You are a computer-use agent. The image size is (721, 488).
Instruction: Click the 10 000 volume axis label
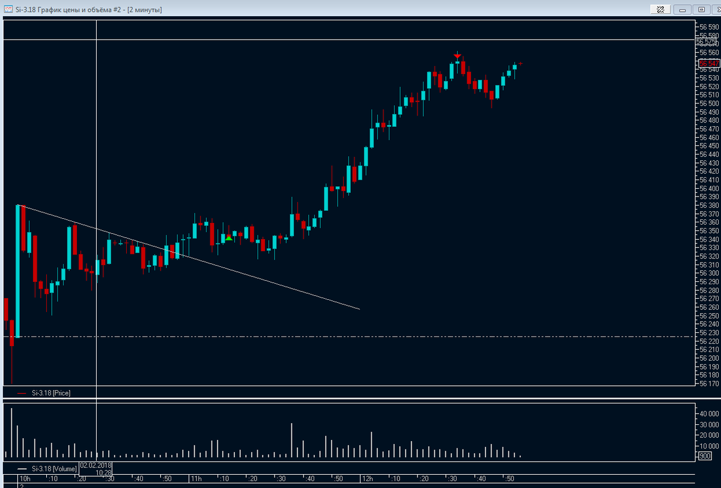tap(708, 446)
